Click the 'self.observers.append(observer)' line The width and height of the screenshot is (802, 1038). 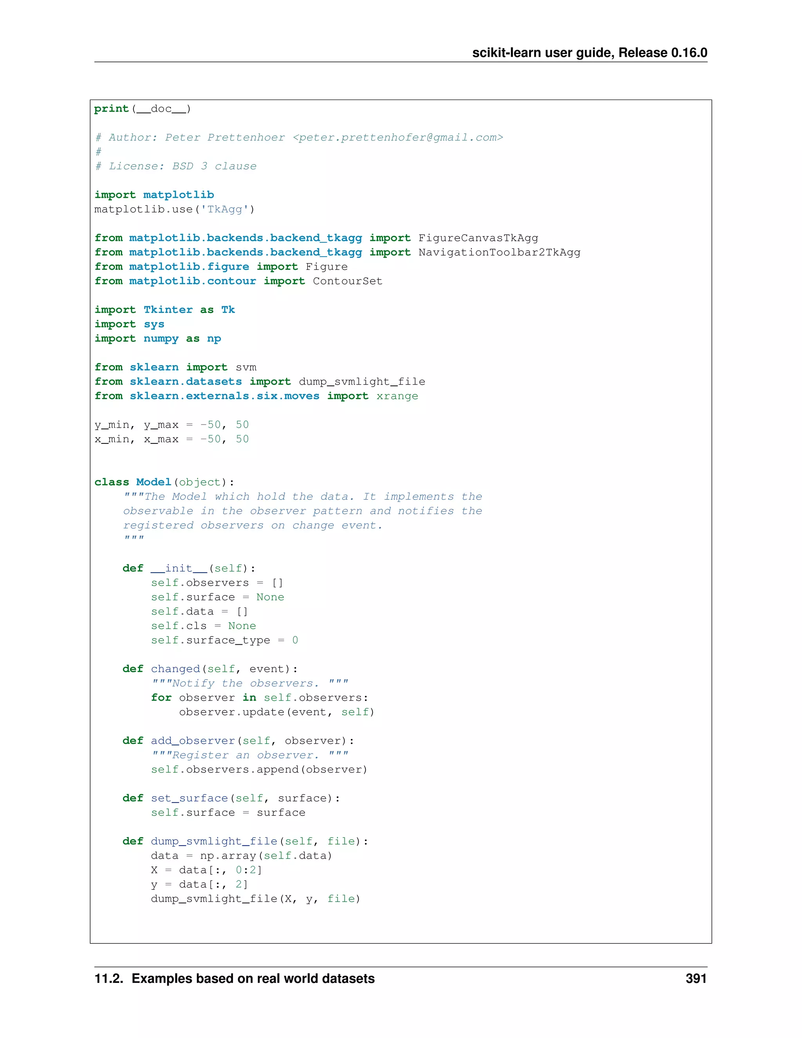click(259, 770)
